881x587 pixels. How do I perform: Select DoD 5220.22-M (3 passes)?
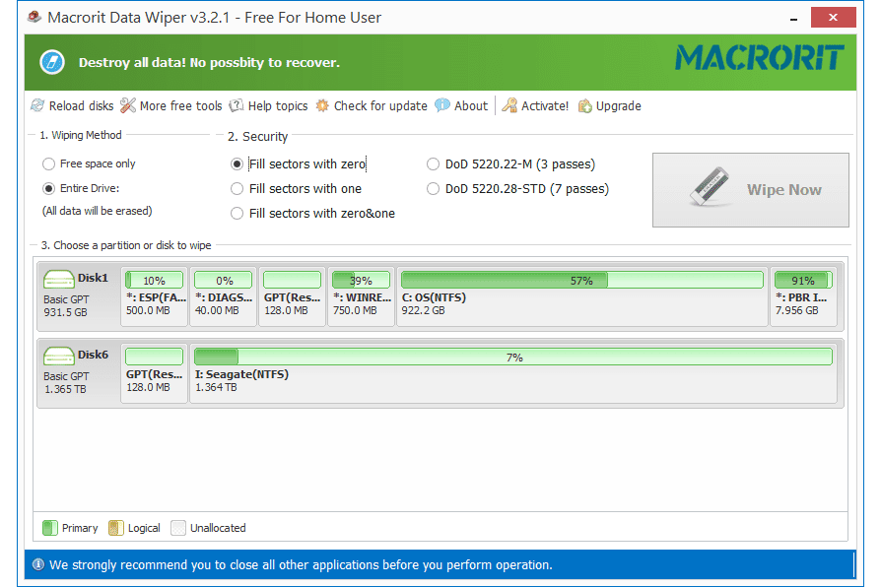[x=434, y=164]
